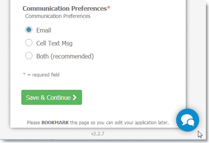Click the bold Communication Preferences heading
Image resolution: width=209 pixels, height=143 pixels.
[x=65, y=8]
